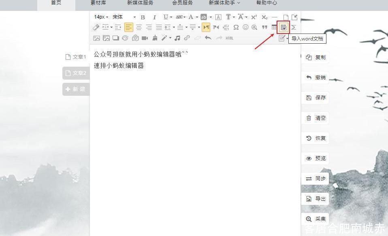
Task: Select the insert music note icon
Action: 177,38
